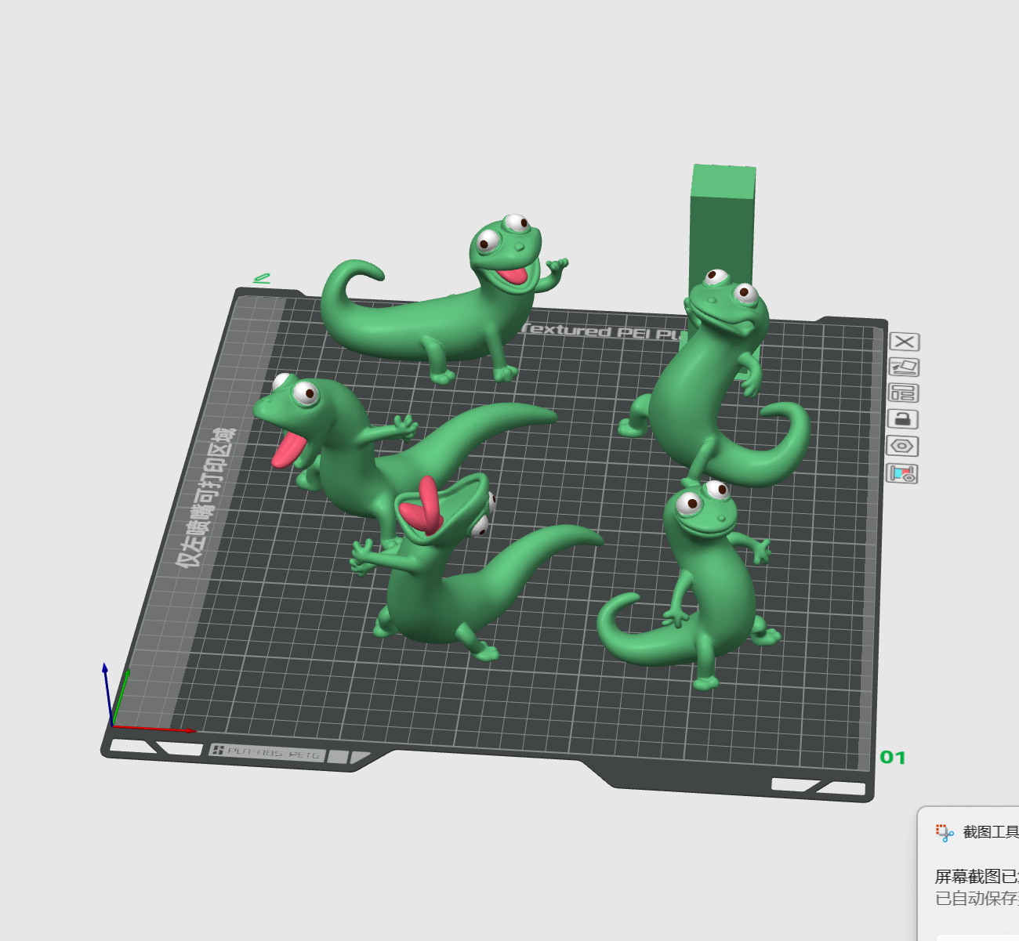Viewport: 1019px width, 941px height.
Task: Click the green plate number 01 label
Action: click(893, 758)
